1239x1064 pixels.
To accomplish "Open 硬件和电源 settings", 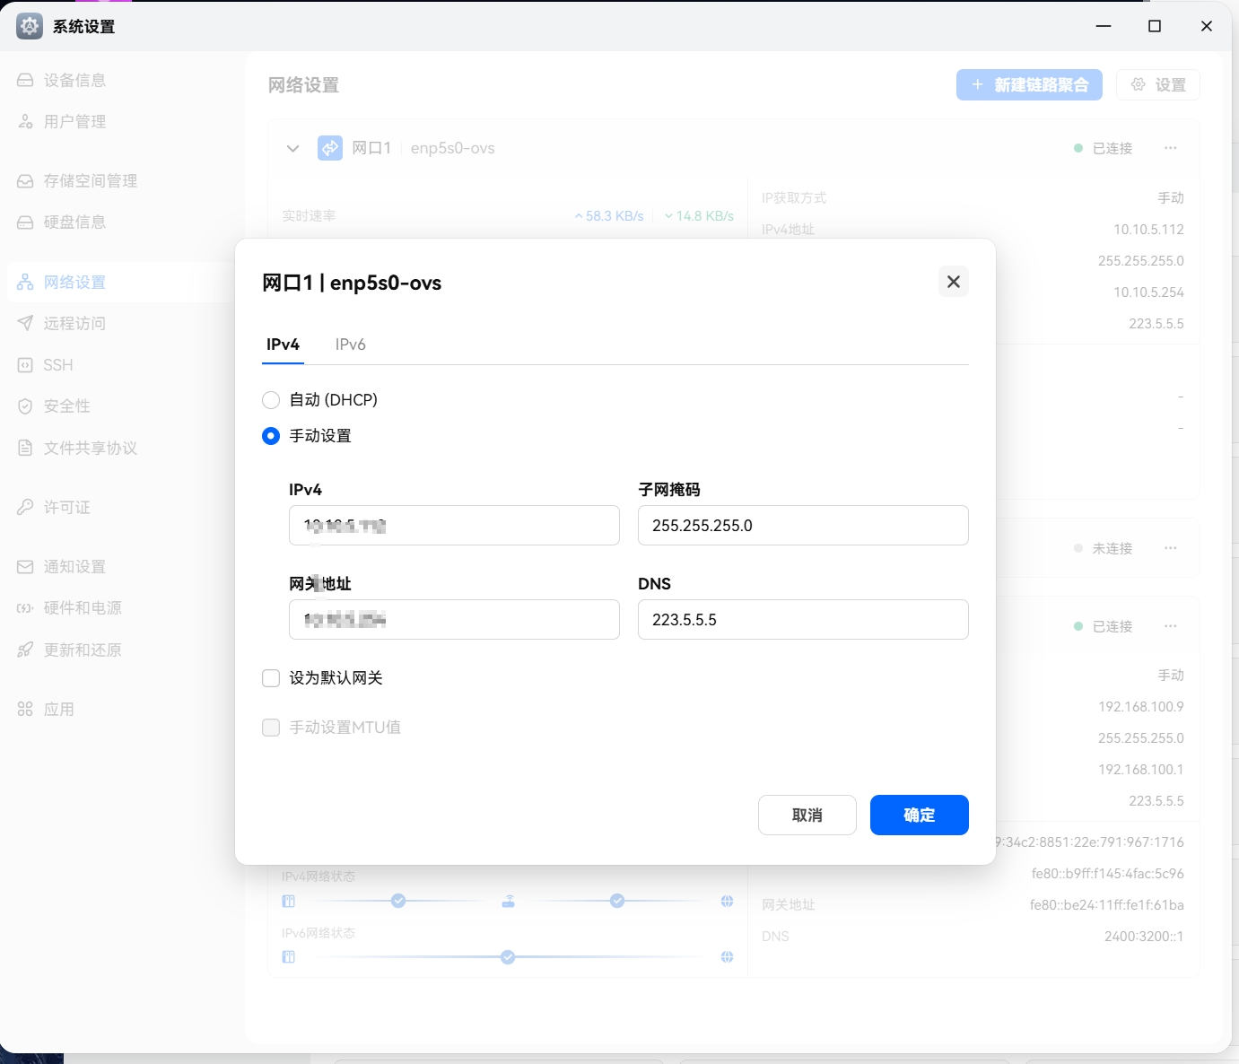I will [x=82, y=608].
